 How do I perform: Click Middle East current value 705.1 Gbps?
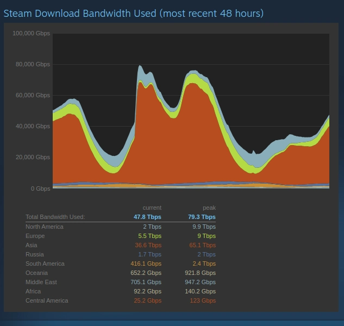(x=146, y=282)
